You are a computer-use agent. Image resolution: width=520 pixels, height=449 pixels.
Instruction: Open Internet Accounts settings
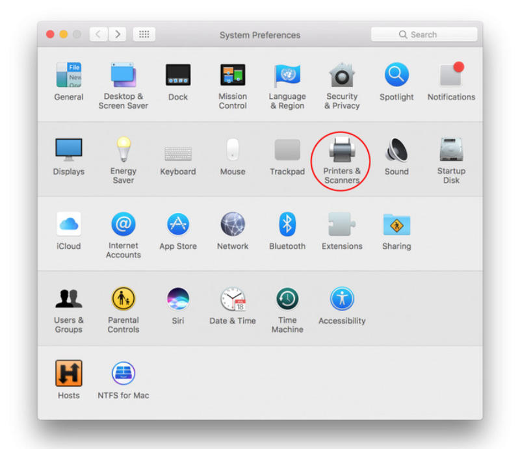123,225
